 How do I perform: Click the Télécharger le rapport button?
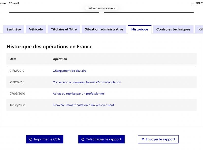pyautogui.click(x=101, y=139)
